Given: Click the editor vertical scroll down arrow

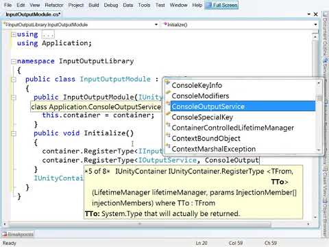Looking at the screenshot, I should click(315, 217).
